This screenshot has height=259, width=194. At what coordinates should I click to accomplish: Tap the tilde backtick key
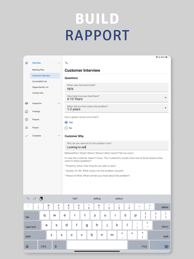coord(28,207)
